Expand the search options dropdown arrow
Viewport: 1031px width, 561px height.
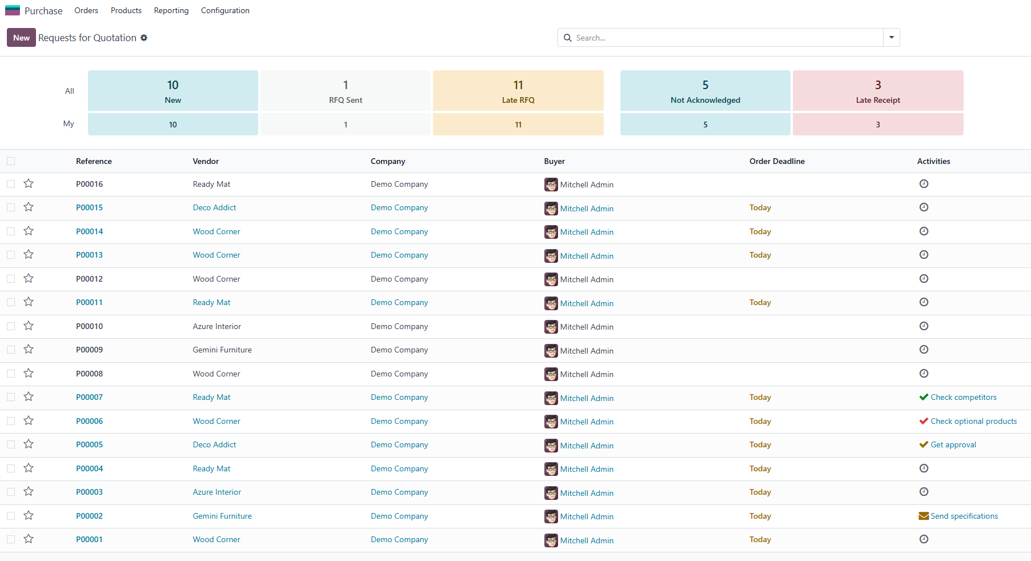tap(891, 38)
